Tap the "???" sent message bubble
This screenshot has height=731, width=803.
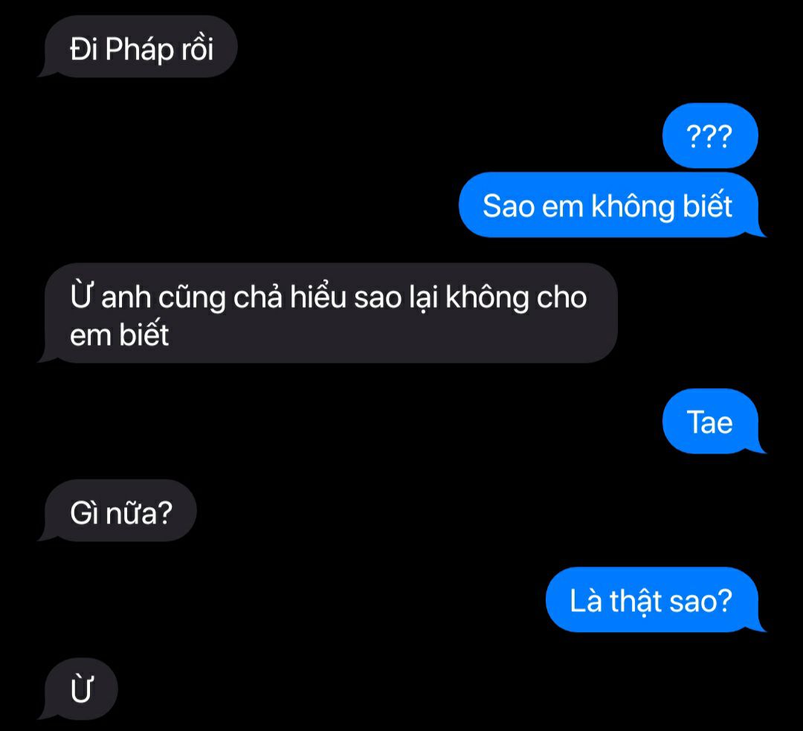710,136
